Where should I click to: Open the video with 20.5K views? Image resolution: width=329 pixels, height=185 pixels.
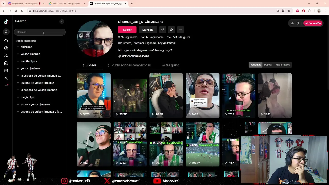point(166,96)
